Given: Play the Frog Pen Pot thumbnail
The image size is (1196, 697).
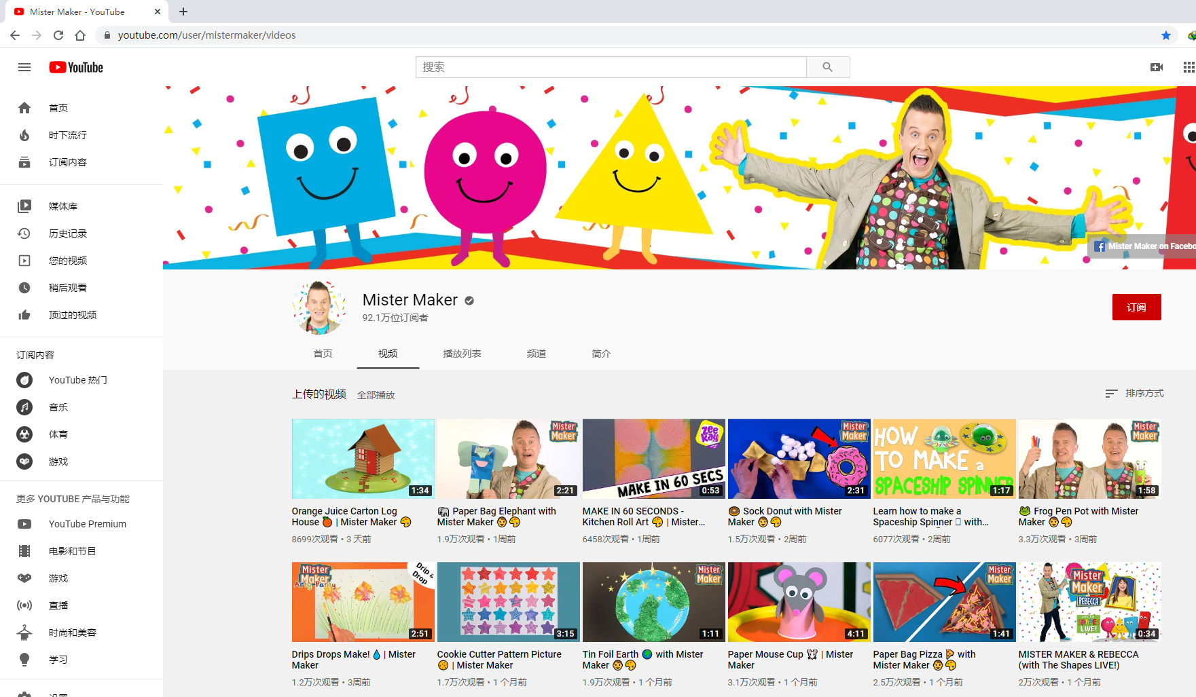Looking at the screenshot, I should point(1090,459).
